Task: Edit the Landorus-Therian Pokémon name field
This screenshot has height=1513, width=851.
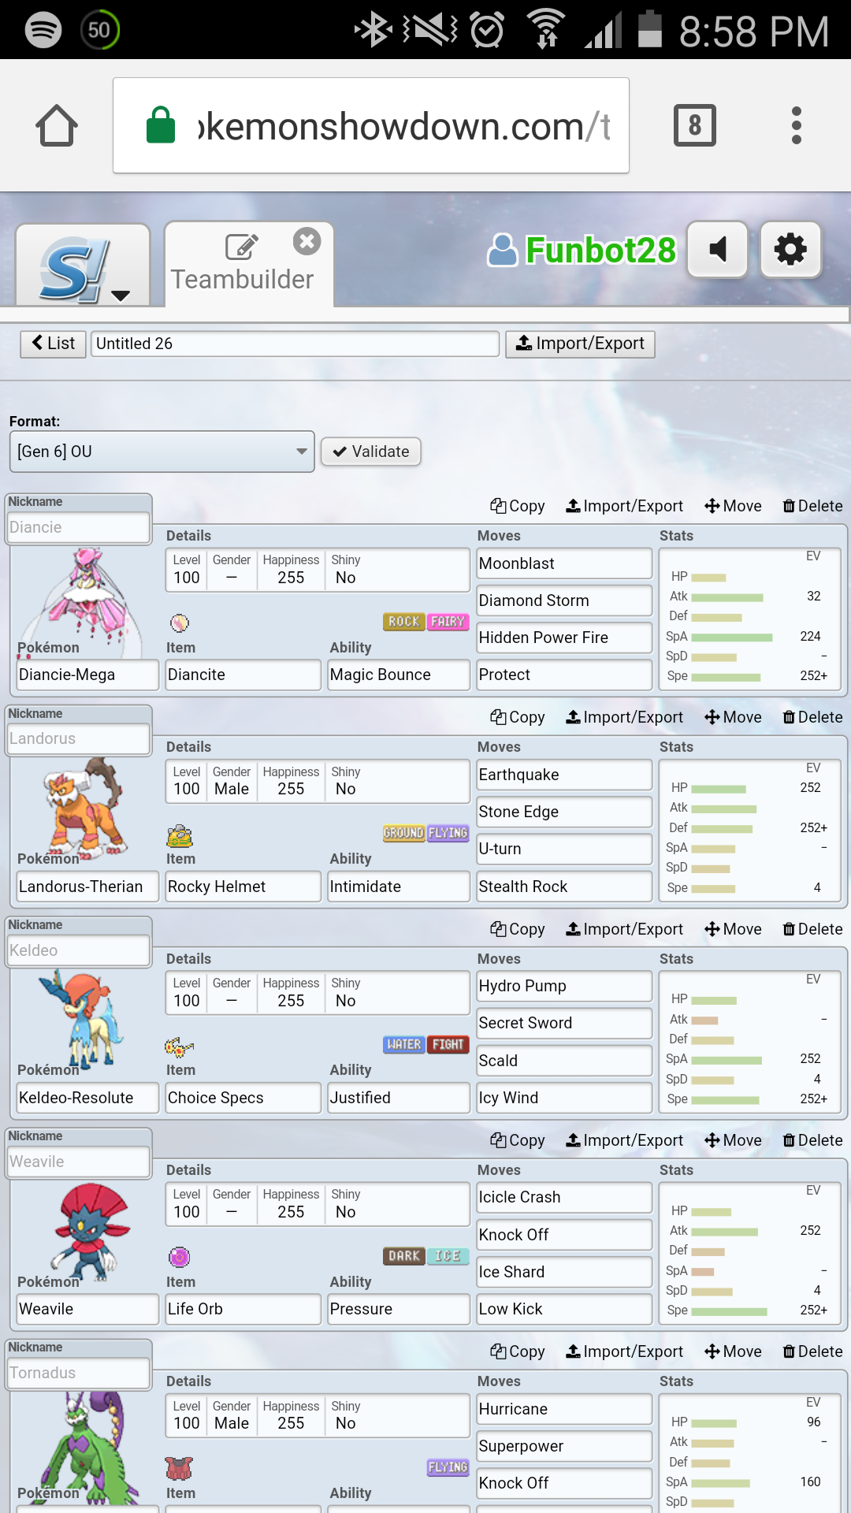Action: click(87, 887)
